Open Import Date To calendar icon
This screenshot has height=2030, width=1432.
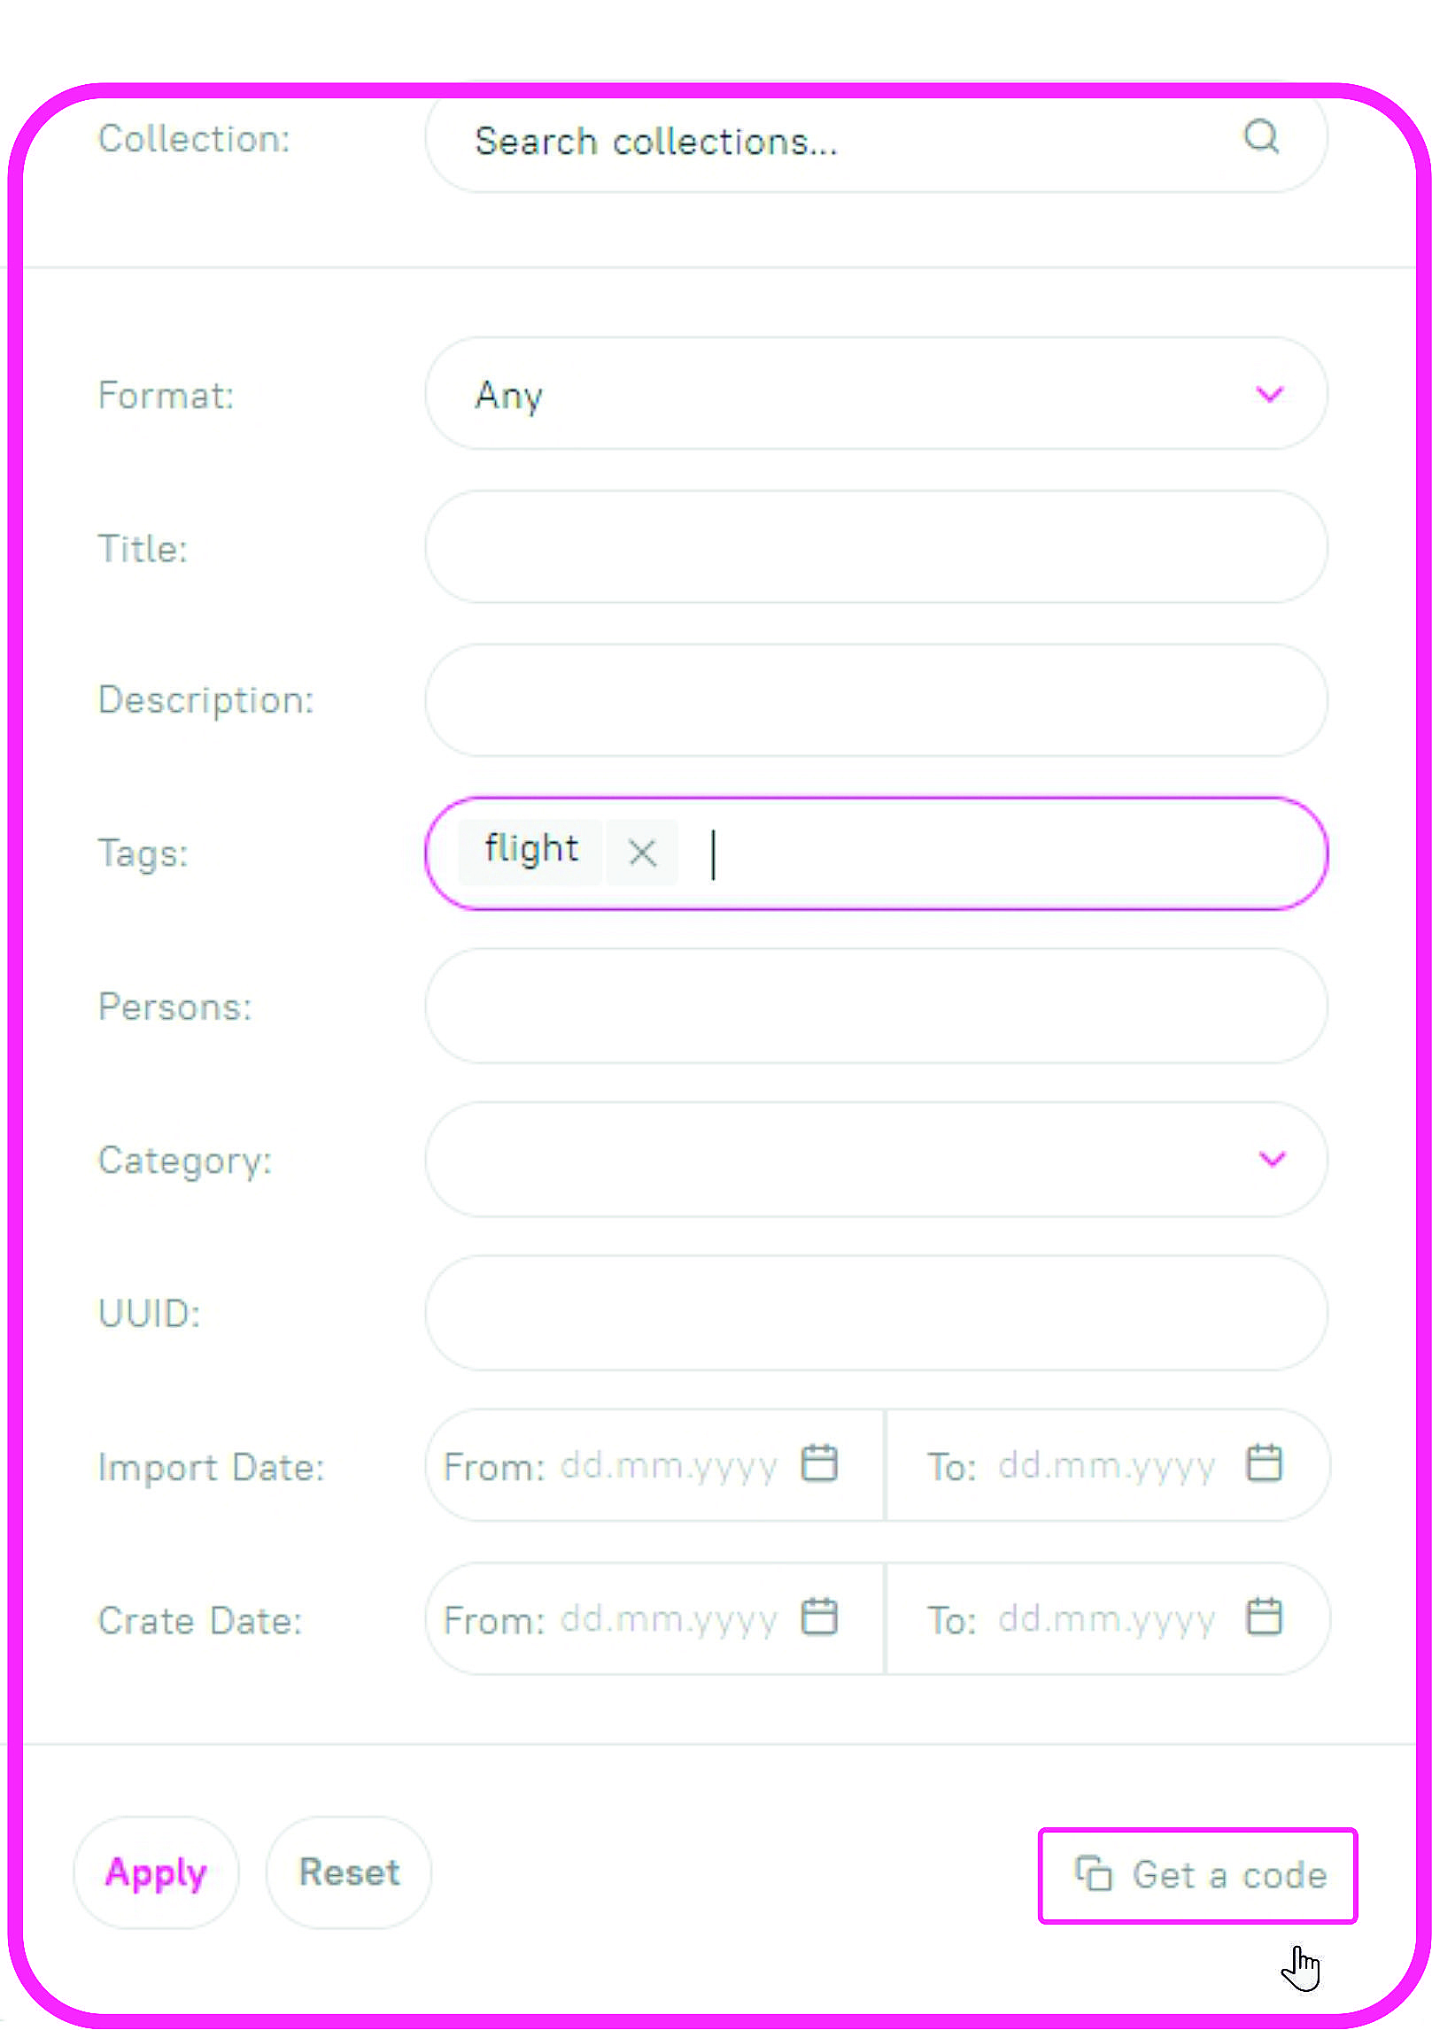[x=1264, y=1463]
